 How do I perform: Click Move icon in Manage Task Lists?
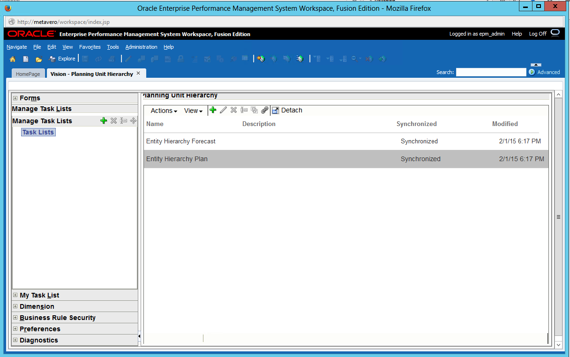coord(134,121)
